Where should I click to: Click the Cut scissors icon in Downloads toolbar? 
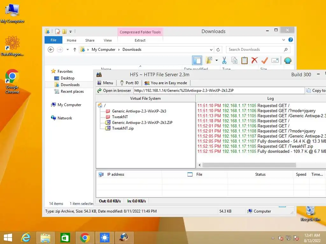(224, 60)
